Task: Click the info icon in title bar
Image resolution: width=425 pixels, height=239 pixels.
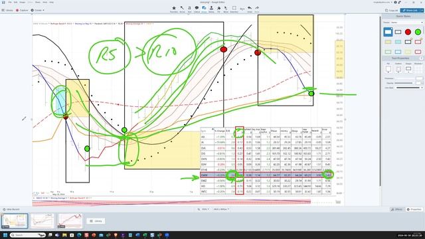Action: [395, 2]
